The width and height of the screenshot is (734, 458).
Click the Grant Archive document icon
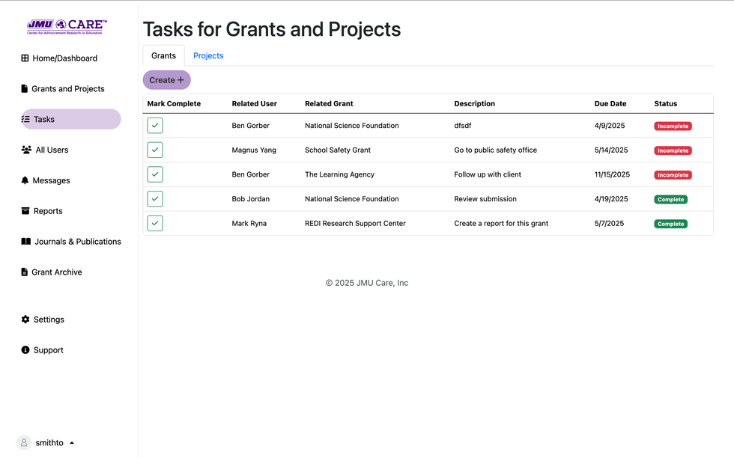tap(25, 272)
